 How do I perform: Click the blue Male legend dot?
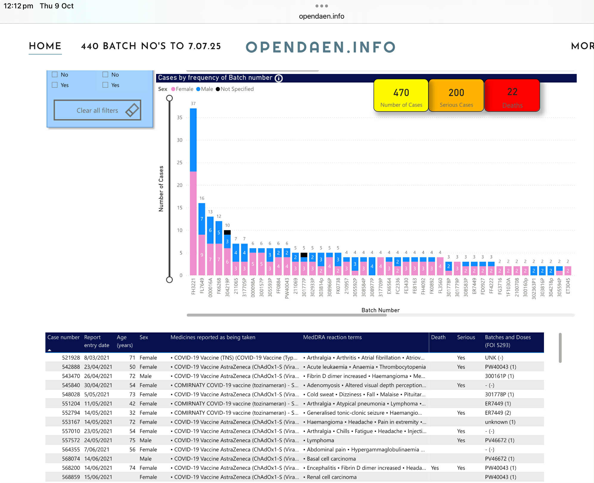point(198,89)
